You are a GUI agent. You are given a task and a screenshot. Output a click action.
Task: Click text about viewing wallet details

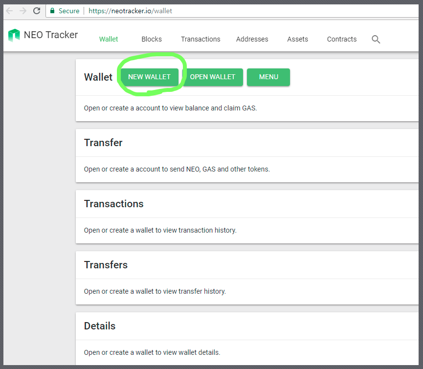152,352
